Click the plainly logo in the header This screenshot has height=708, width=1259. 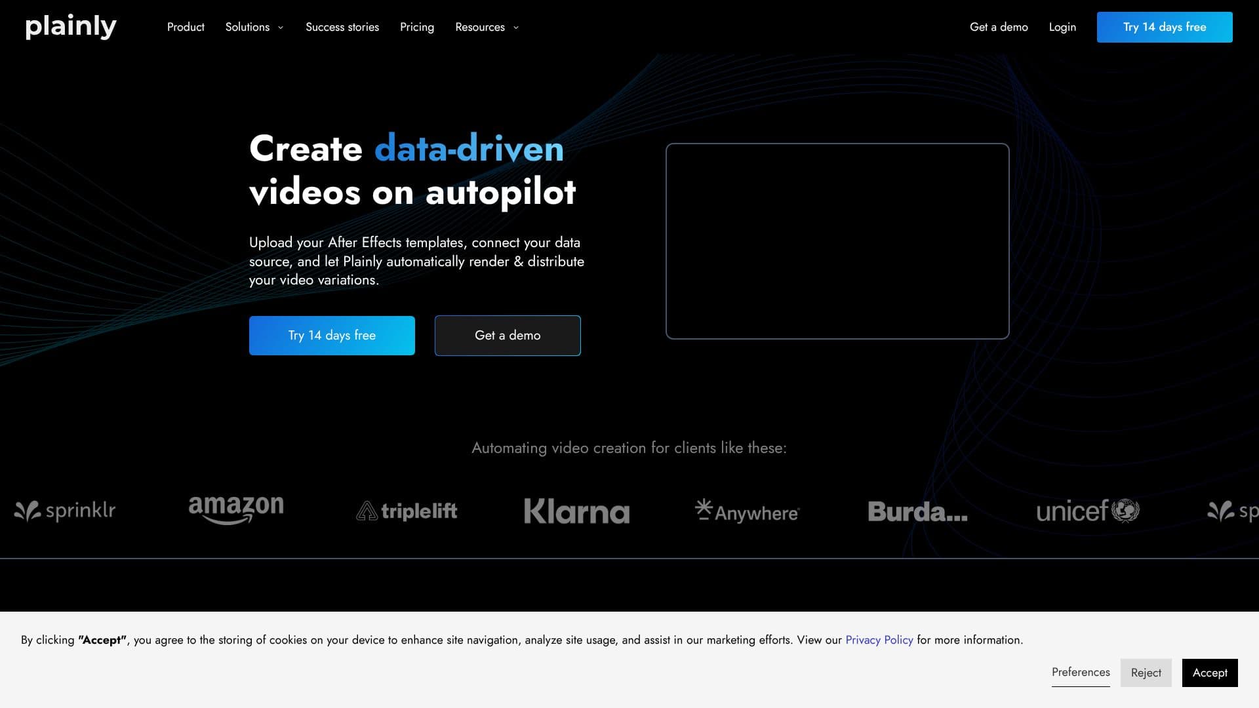tap(71, 27)
